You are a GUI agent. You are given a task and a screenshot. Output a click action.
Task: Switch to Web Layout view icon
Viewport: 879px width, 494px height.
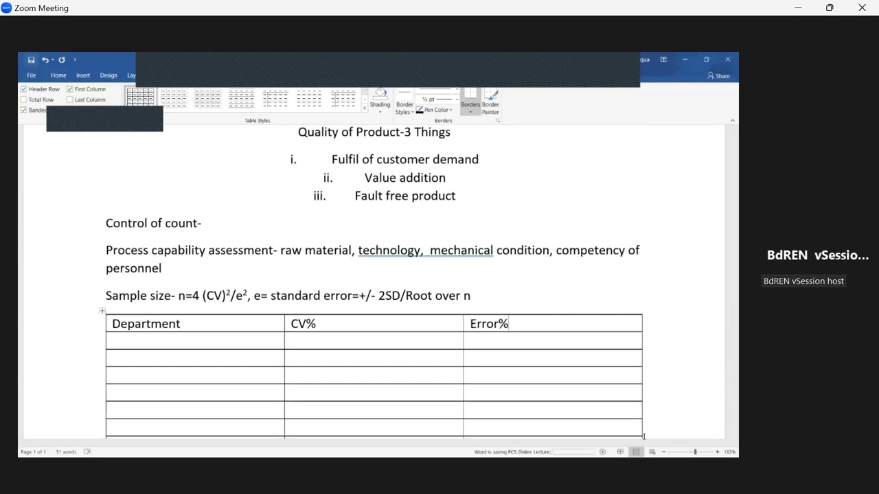coord(652,451)
